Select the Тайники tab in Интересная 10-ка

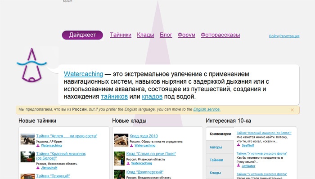220,160
